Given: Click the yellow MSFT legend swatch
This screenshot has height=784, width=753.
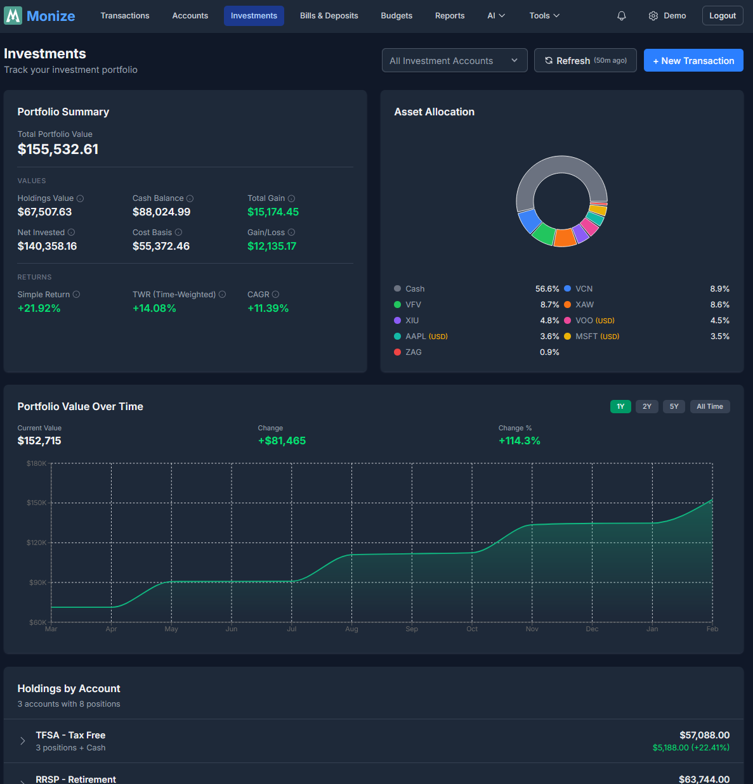Looking at the screenshot, I should pyautogui.click(x=567, y=336).
